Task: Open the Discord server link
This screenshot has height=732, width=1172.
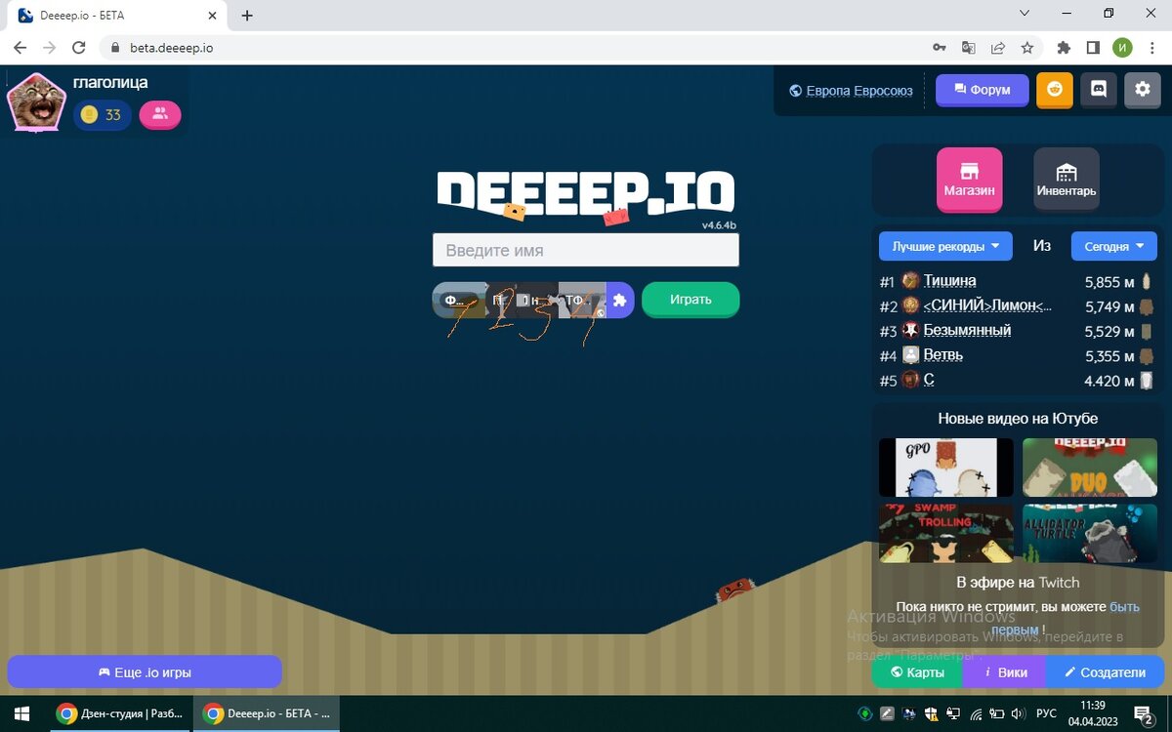Action: point(1099,90)
